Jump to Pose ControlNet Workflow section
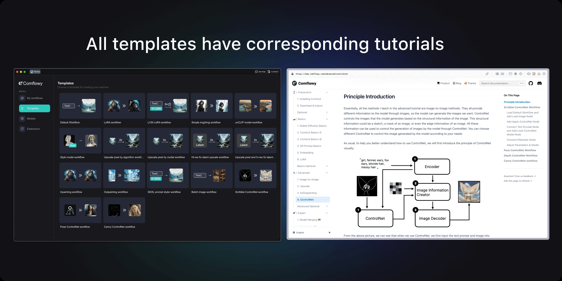 (x=520, y=150)
